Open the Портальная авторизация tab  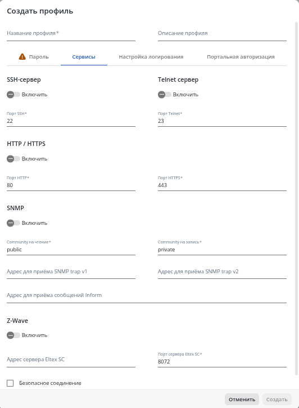point(241,57)
